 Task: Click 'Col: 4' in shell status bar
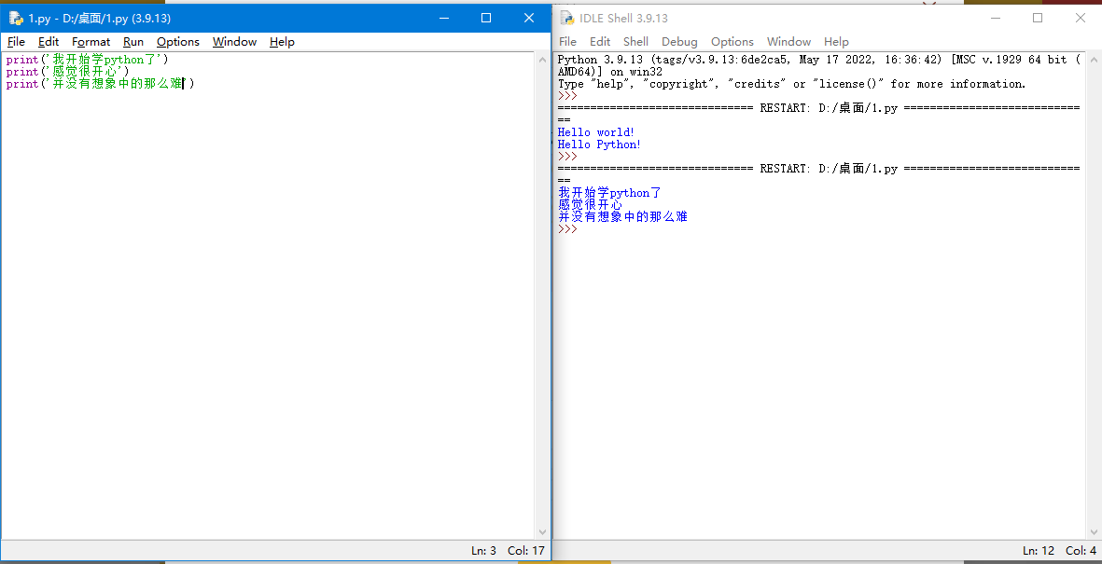click(x=1081, y=551)
